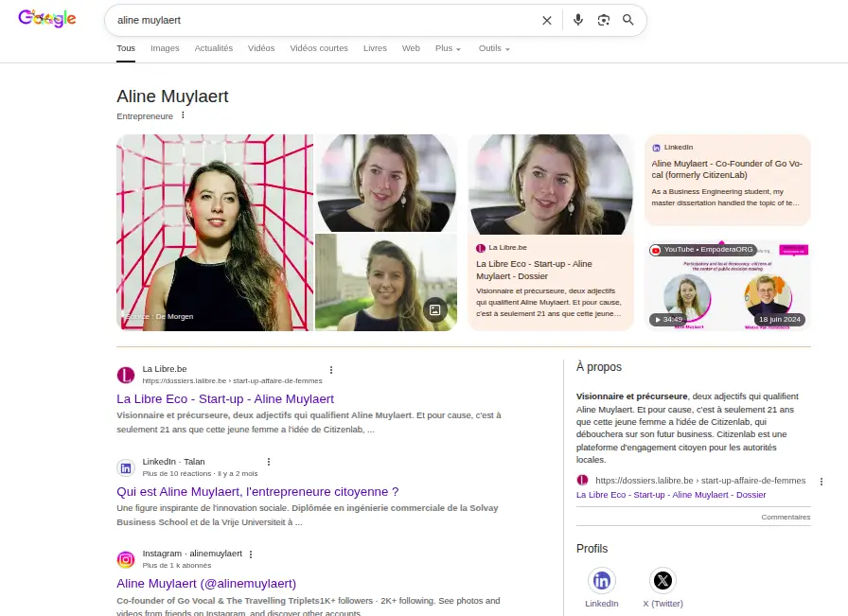Open the LinkedIn profile under Profils
Screen dimensions: 848x616
pyautogui.click(x=601, y=580)
